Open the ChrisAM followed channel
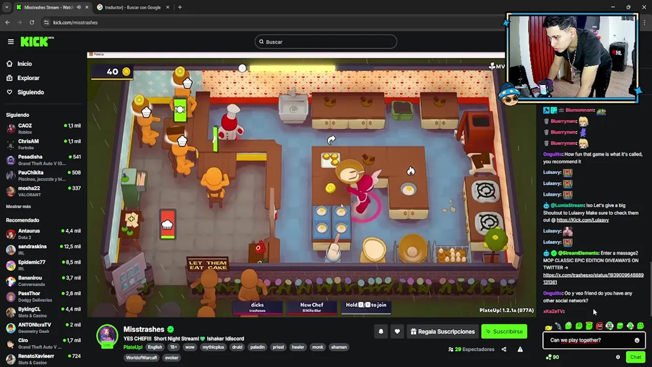The width and height of the screenshot is (652, 367). tap(43, 144)
